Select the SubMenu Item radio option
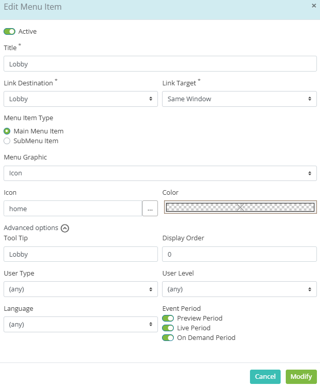The width and height of the screenshot is (320, 387). tap(7, 141)
